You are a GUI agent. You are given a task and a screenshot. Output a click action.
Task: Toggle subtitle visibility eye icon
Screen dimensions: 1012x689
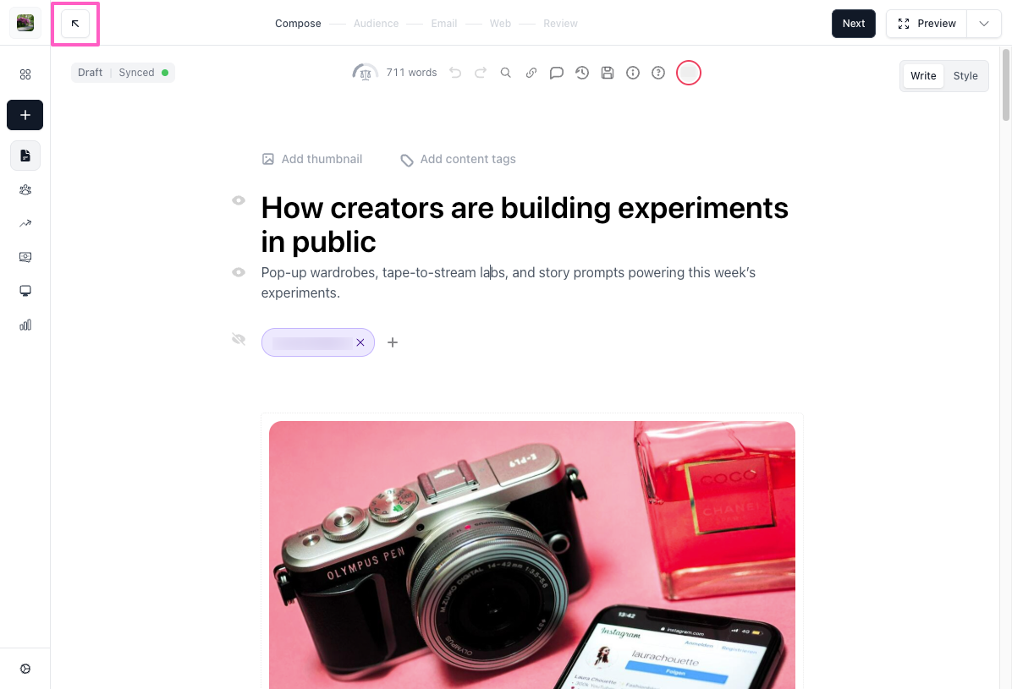(x=239, y=272)
